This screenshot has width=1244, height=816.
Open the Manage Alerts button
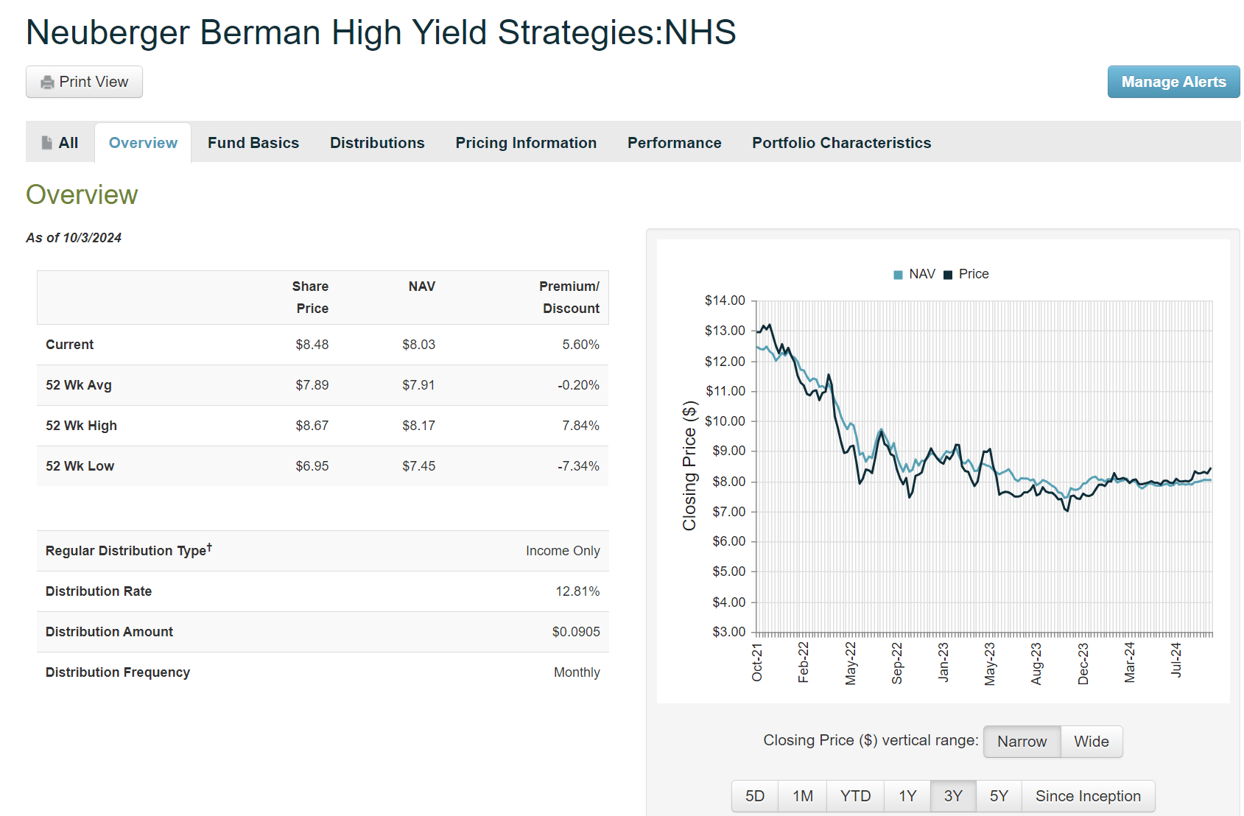click(x=1173, y=82)
